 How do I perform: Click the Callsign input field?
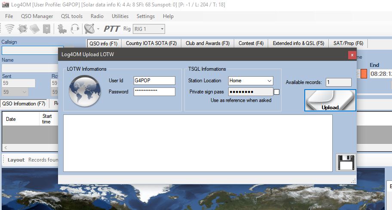33,51
